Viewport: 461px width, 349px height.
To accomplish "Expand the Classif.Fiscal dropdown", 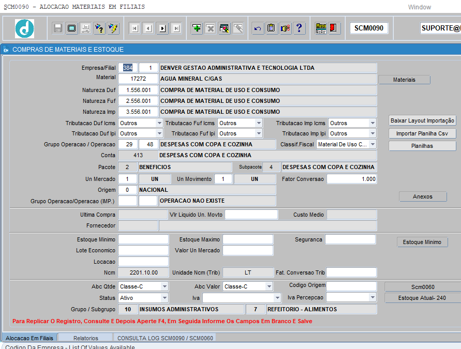I will pos(373,144).
